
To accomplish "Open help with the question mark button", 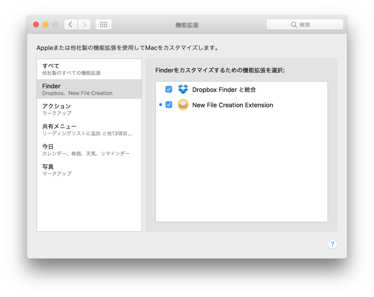I will pyautogui.click(x=332, y=244).
